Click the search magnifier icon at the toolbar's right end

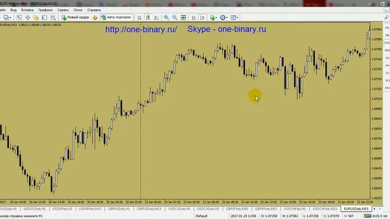pos(386,17)
